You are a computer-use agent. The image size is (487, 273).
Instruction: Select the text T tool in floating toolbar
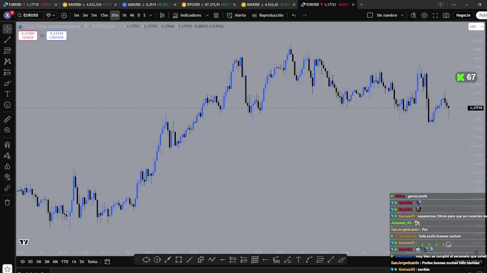pos(298,260)
